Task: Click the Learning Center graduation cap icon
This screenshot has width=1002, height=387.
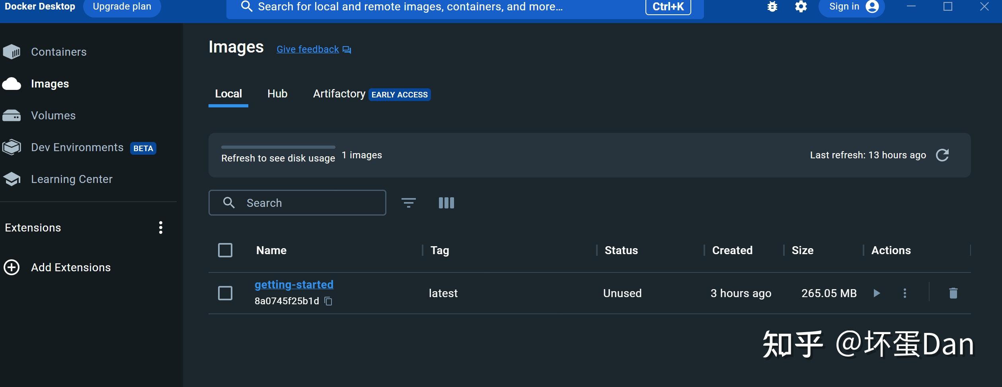Action: [x=12, y=179]
